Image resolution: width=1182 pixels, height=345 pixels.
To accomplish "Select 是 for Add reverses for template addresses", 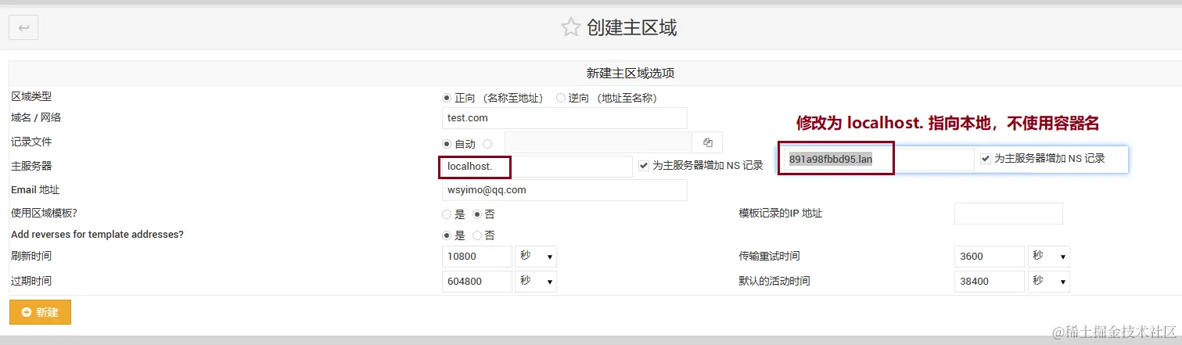I will pyautogui.click(x=447, y=235).
